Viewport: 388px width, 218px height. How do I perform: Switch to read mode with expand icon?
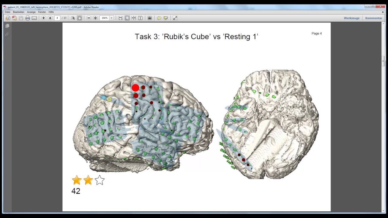(175, 18)
